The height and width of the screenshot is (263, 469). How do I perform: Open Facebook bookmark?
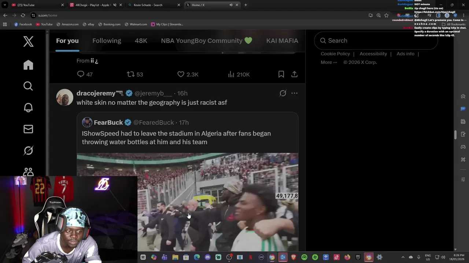click(x=23, y=24)
